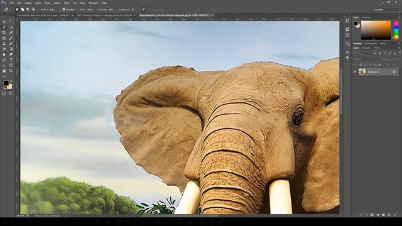Select the Dodge tool
Screen dimensions: 402x226
pos(11,55)
